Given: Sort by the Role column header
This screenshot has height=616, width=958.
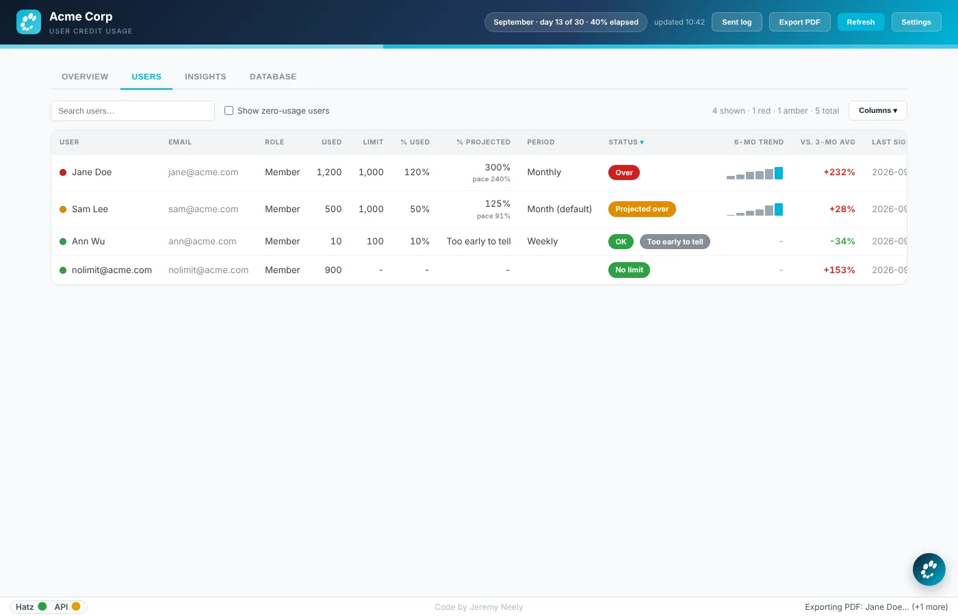Looking at the screenshot, I should [x=274, y=142].
